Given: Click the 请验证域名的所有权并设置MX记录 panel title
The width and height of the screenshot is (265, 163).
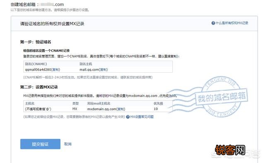Looking at the screenshot, I should pos(52,24).
